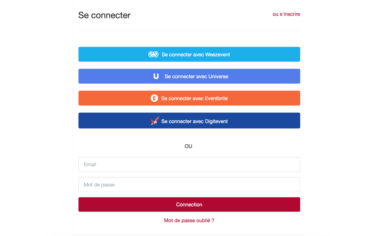Choose Se connecter avec Universe
Viewport: 378px width, 236px height.
point(189,76)
